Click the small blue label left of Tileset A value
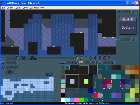 (x=63, y=63)
